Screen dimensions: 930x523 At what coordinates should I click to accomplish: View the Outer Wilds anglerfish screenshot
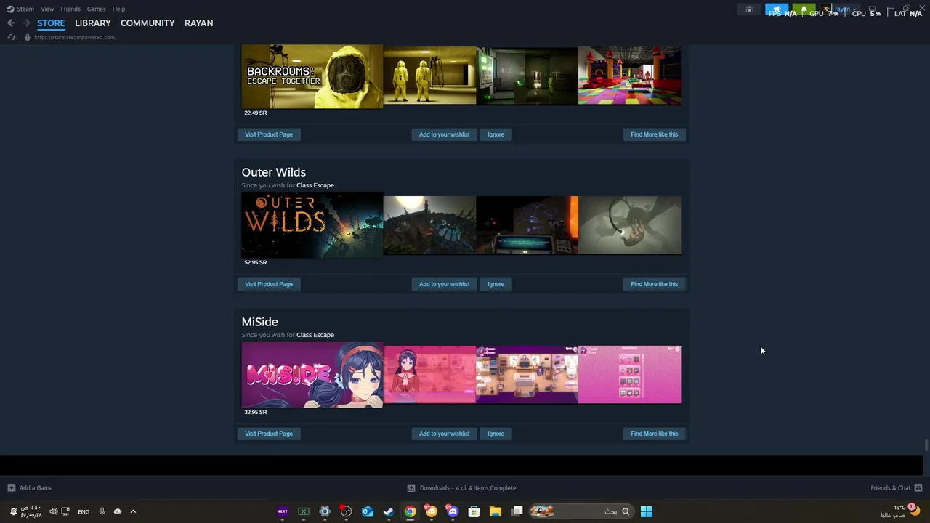[x=630, y=225]
